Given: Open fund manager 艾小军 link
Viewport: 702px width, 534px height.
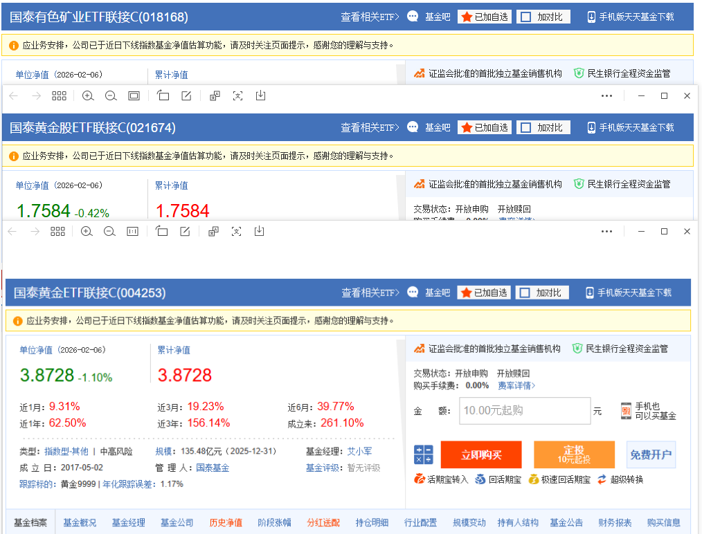Looking at the screenshot, I should [x=359, y=451].
